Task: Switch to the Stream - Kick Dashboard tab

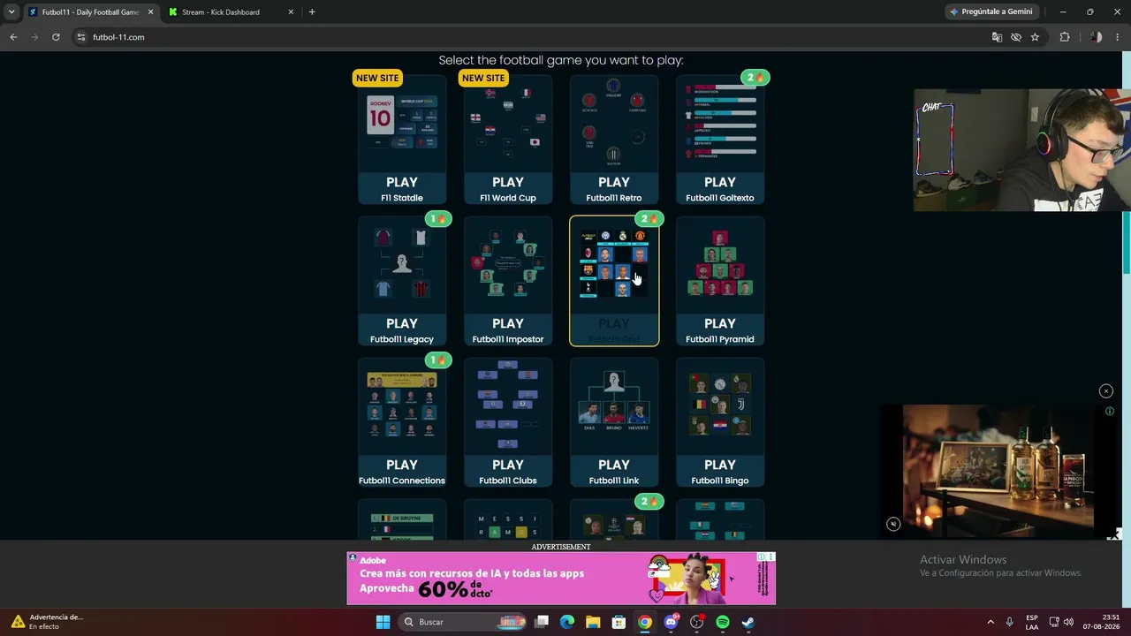Action: (x=232, y=12)
